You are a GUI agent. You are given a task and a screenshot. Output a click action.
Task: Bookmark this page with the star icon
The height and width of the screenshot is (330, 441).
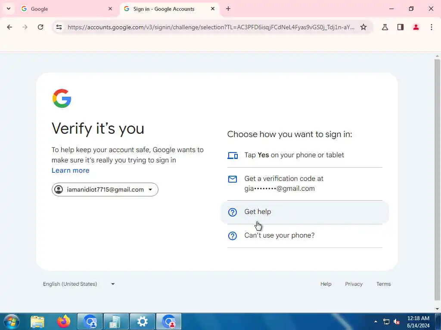click(363, 27)
